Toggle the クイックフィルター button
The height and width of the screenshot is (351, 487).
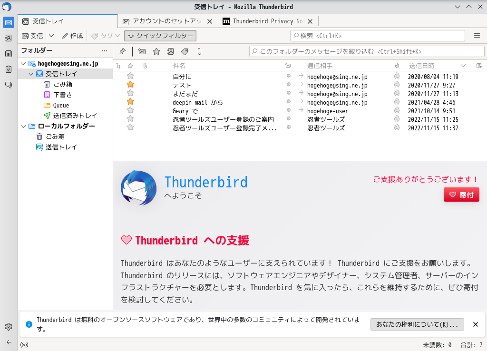(x=160, y=36)
